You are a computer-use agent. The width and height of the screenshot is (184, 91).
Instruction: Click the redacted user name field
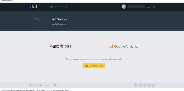point(136,7)
